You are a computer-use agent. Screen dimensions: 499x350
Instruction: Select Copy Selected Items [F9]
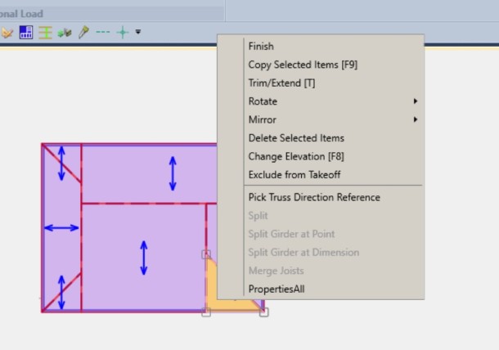tap(302, 65)
